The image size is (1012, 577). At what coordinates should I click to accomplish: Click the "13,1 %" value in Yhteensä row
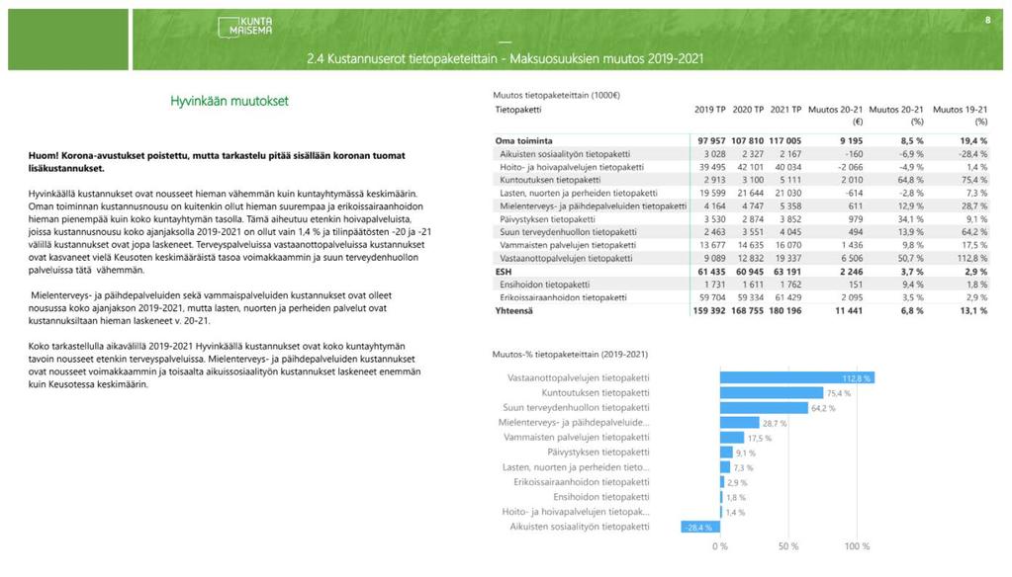[x=974, y=311]
